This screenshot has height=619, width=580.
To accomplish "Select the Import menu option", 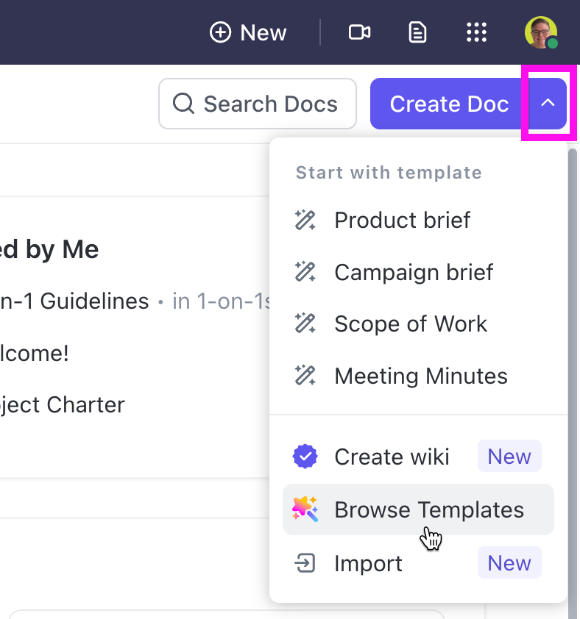I will 368,563.
